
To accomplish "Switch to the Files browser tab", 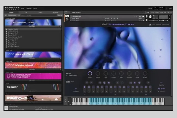I will click(x=26, y=12).
